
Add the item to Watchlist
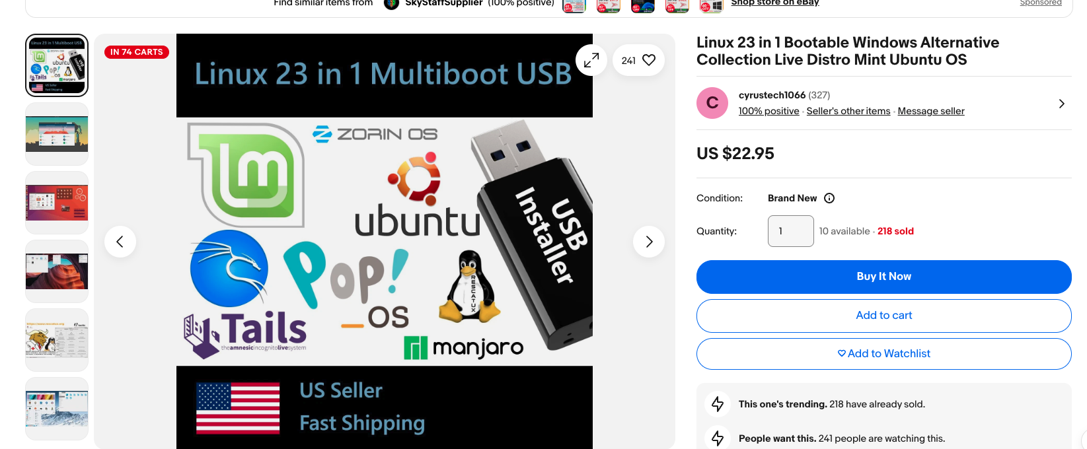pos(884,354)
